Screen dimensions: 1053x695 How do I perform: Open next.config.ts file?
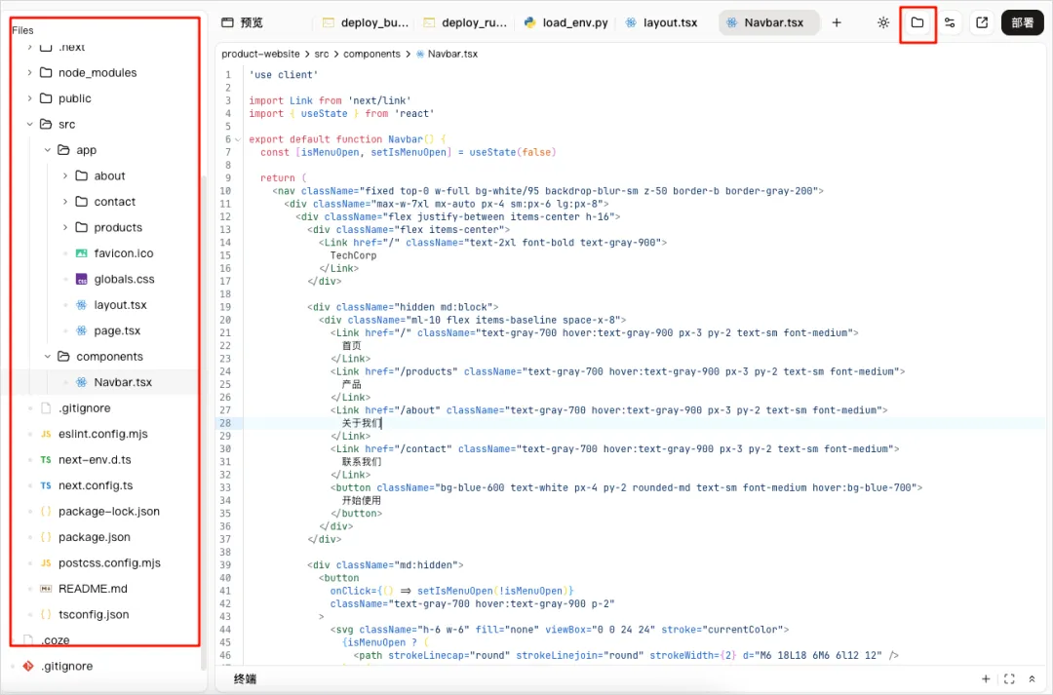point(96,485)
